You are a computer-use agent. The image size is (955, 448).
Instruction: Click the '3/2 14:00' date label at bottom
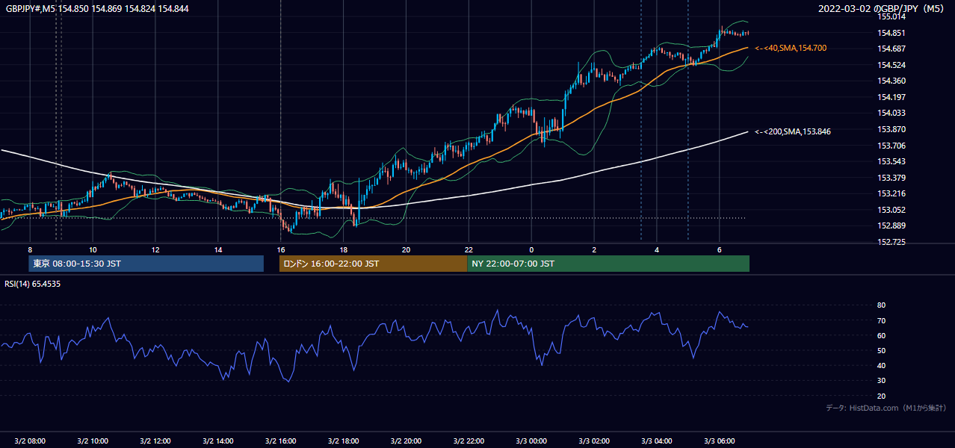[218, 441]
